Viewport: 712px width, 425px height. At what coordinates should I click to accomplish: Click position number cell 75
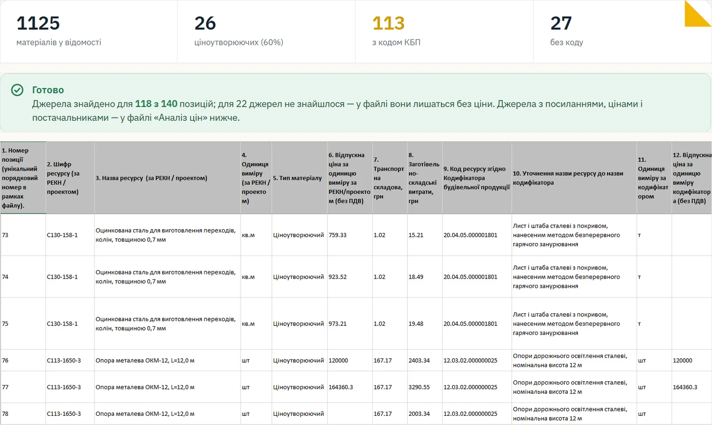[23, 323]
